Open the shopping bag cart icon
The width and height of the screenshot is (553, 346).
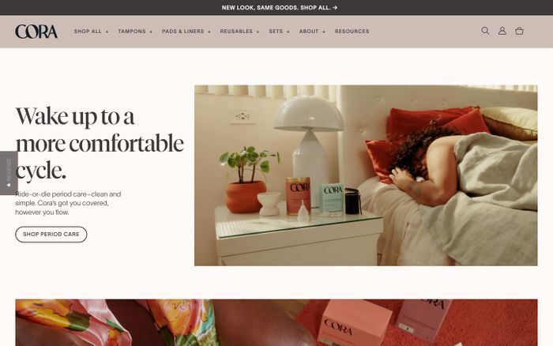point(519,31)
